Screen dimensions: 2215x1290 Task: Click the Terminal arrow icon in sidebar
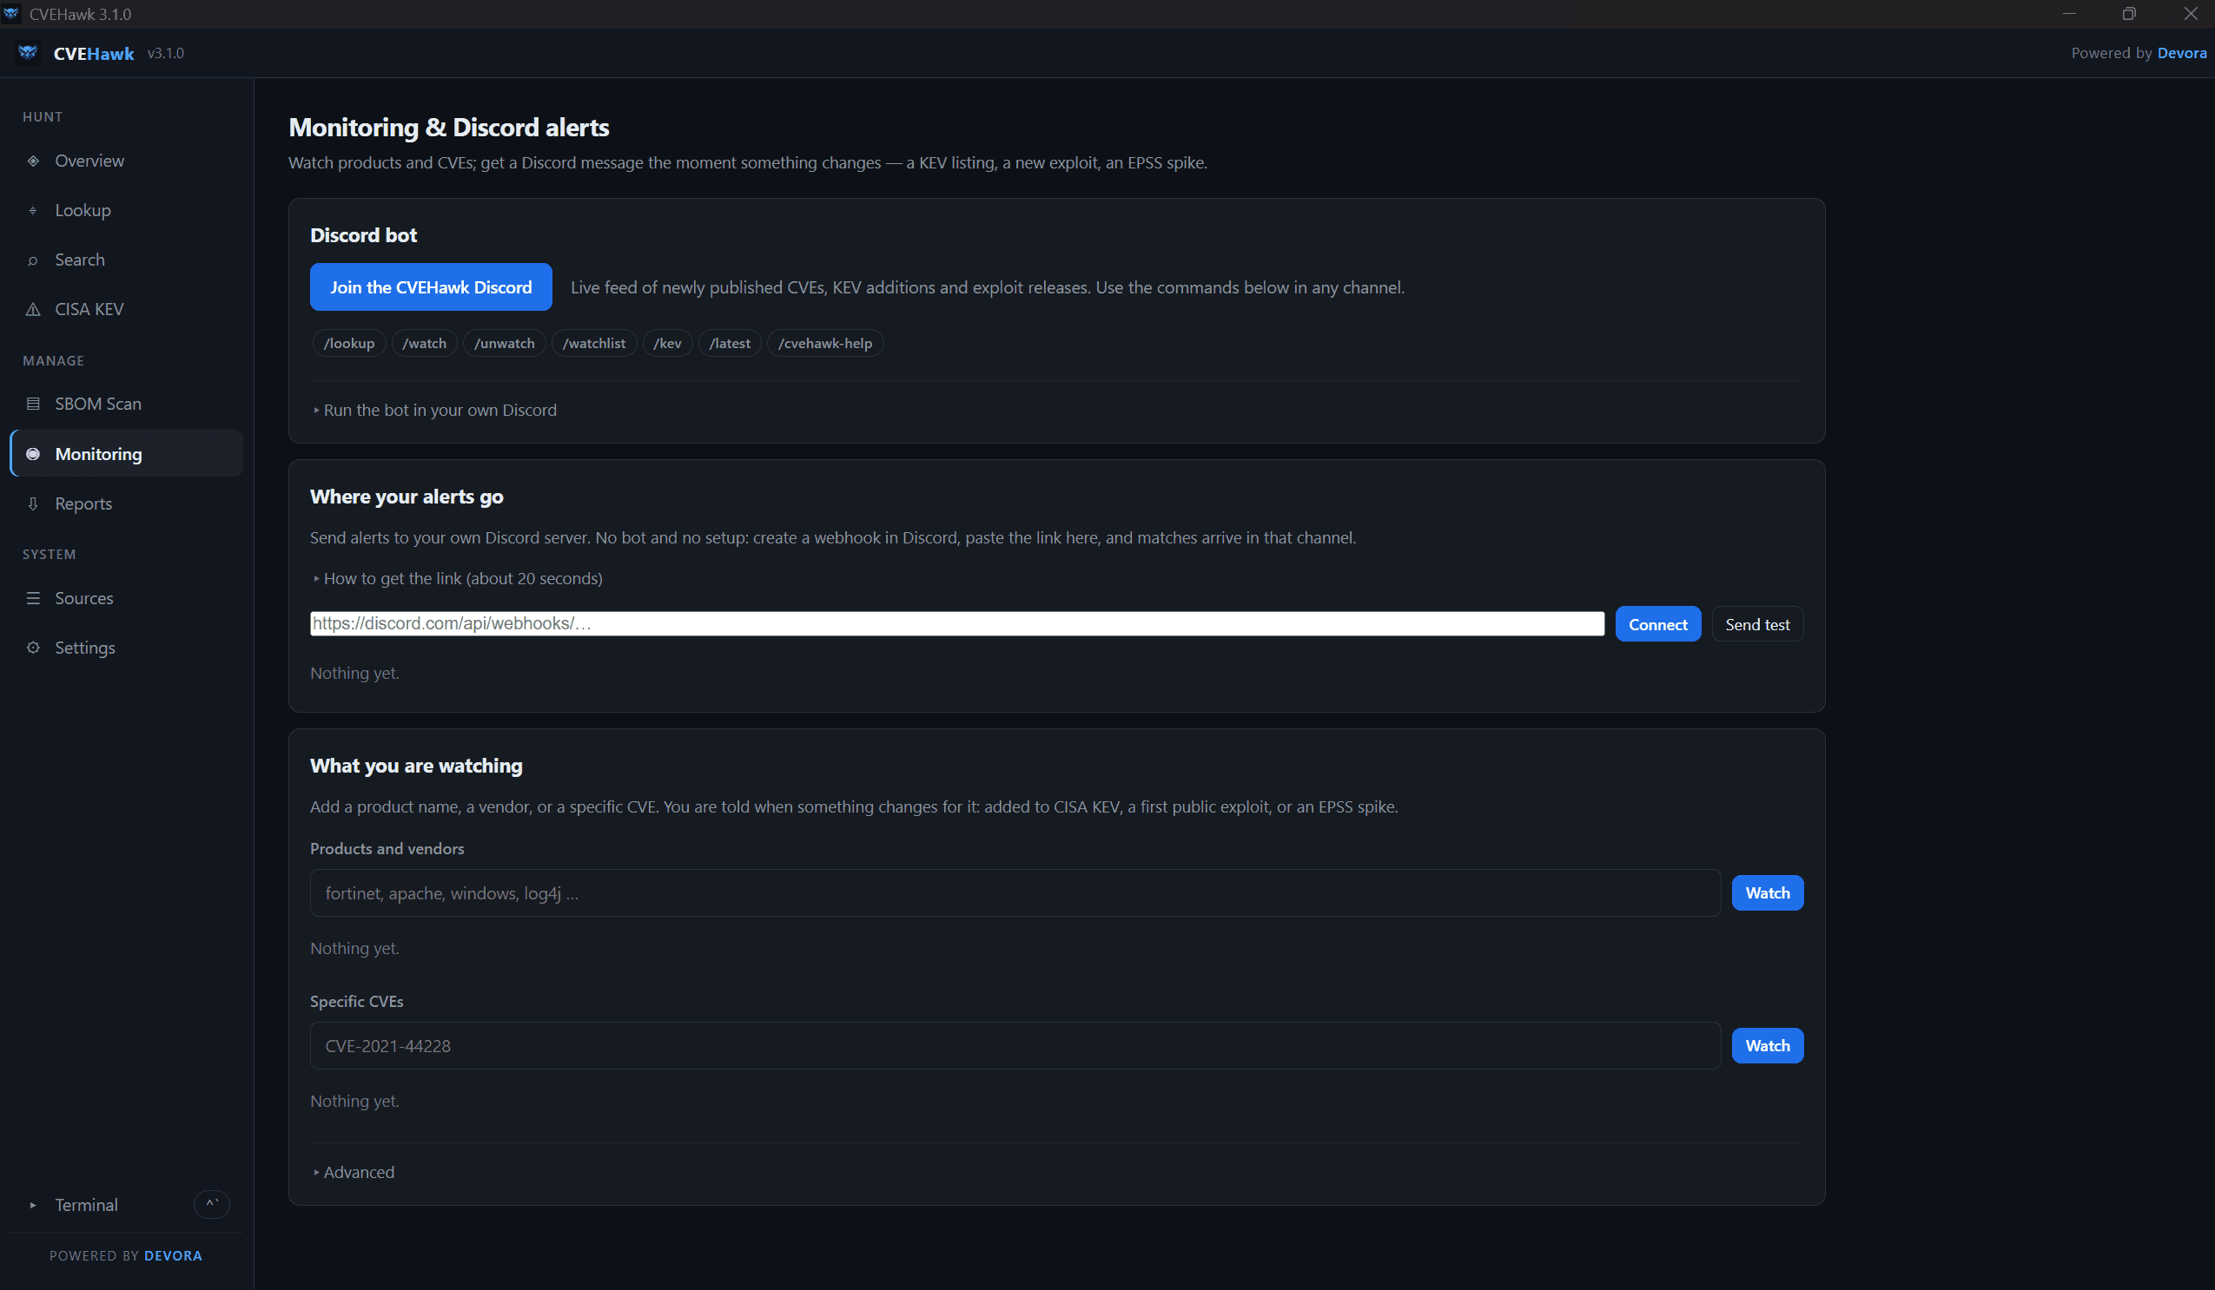(33, 1205)
